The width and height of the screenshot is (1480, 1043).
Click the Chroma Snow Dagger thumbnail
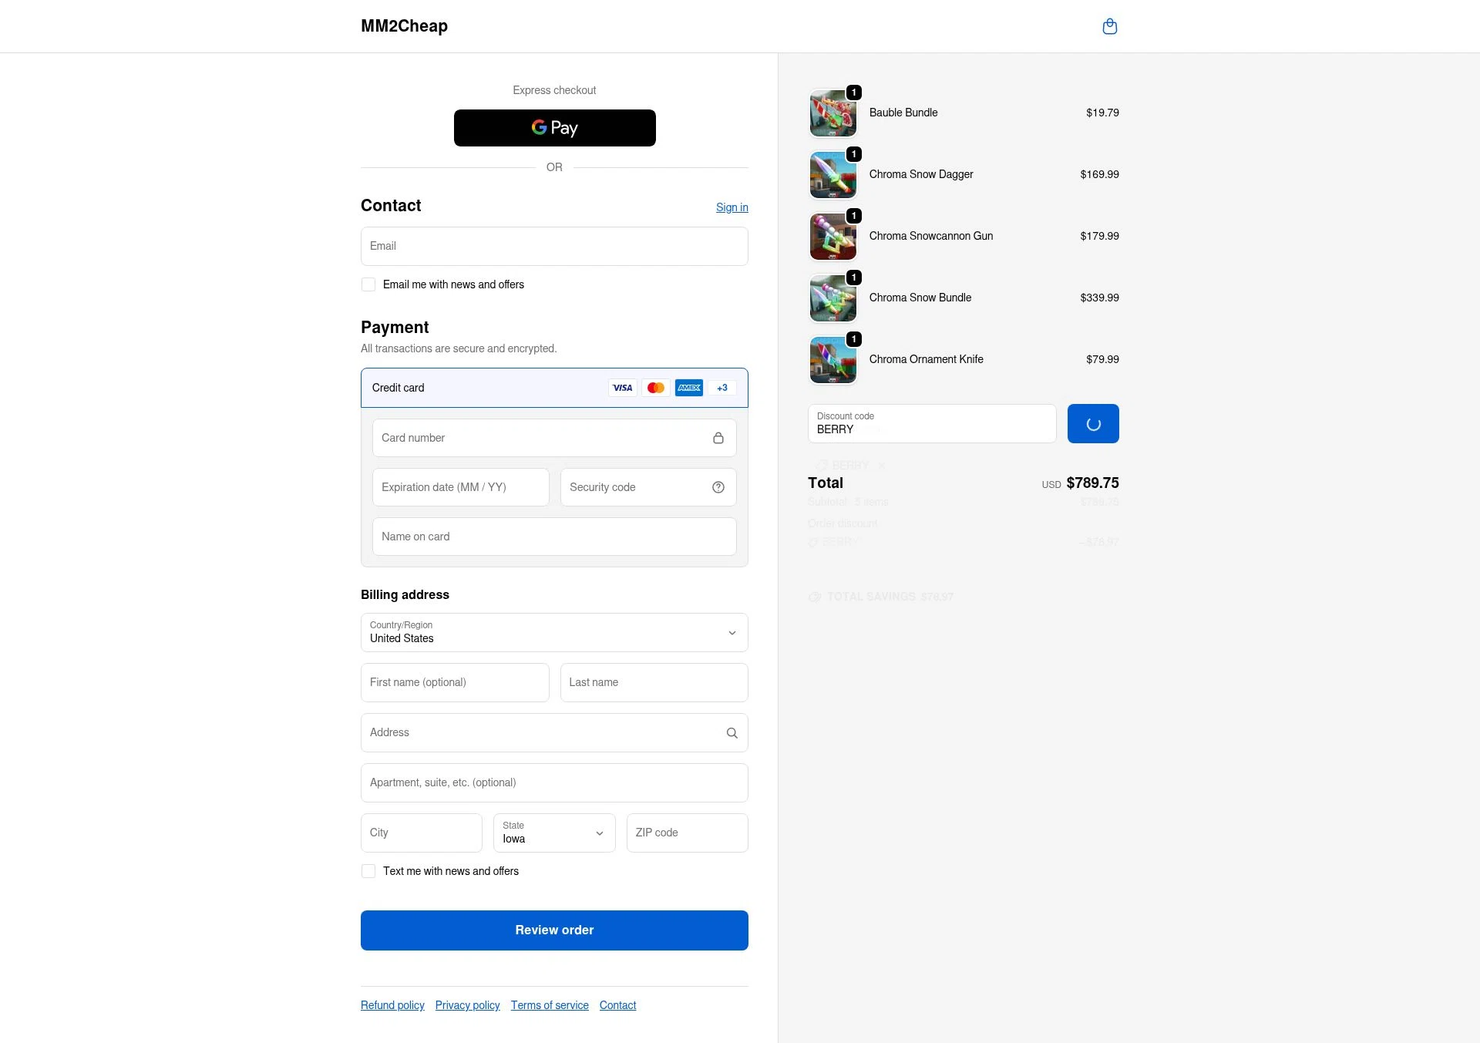(x=832, y=174)
